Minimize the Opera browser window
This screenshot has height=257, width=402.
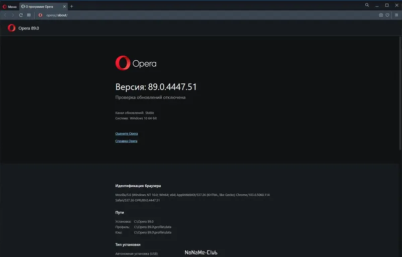377,6
